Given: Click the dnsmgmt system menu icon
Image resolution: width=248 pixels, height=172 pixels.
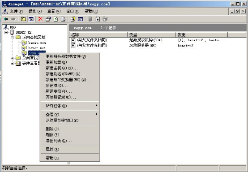Looking at the screenshot, I should pyautogui.click(x=4, y=4).
